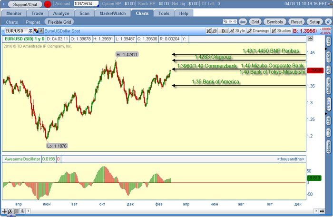The image size is (333, 217).
Task: Open the DB side panel tab
Action: coord(328,121)
